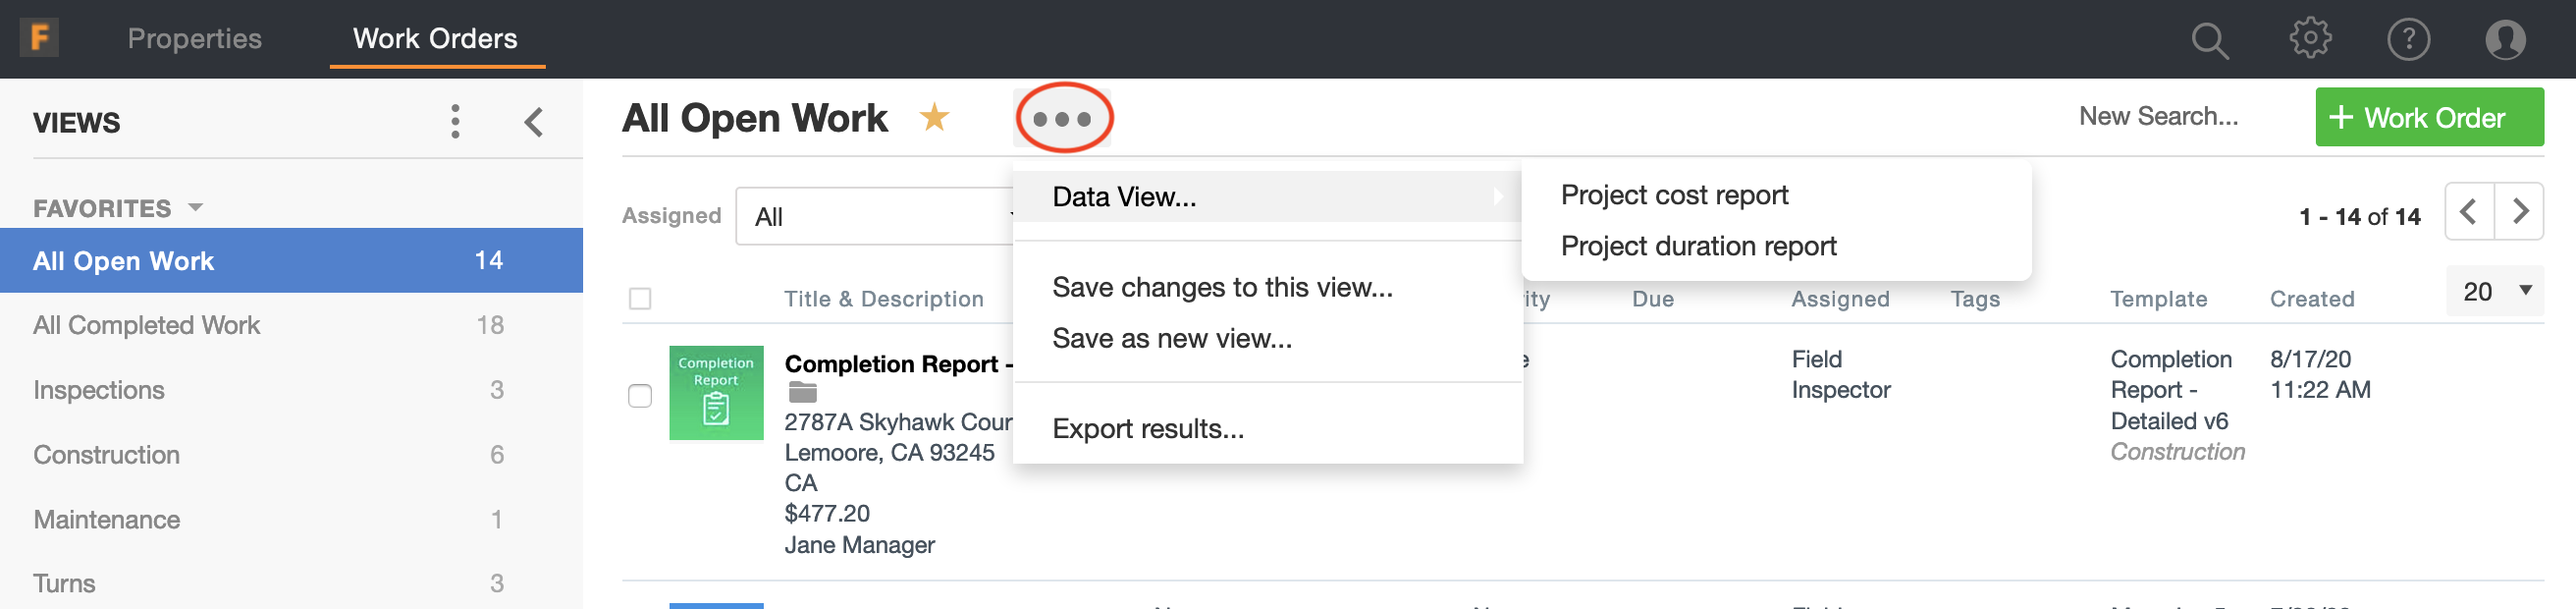Viewport: 2576px width, 609px height.
Task: Click the help question mark icon
Action: click(x=2408, y=40)
